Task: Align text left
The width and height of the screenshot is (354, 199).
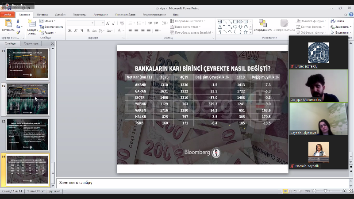Action: (131, 31)
